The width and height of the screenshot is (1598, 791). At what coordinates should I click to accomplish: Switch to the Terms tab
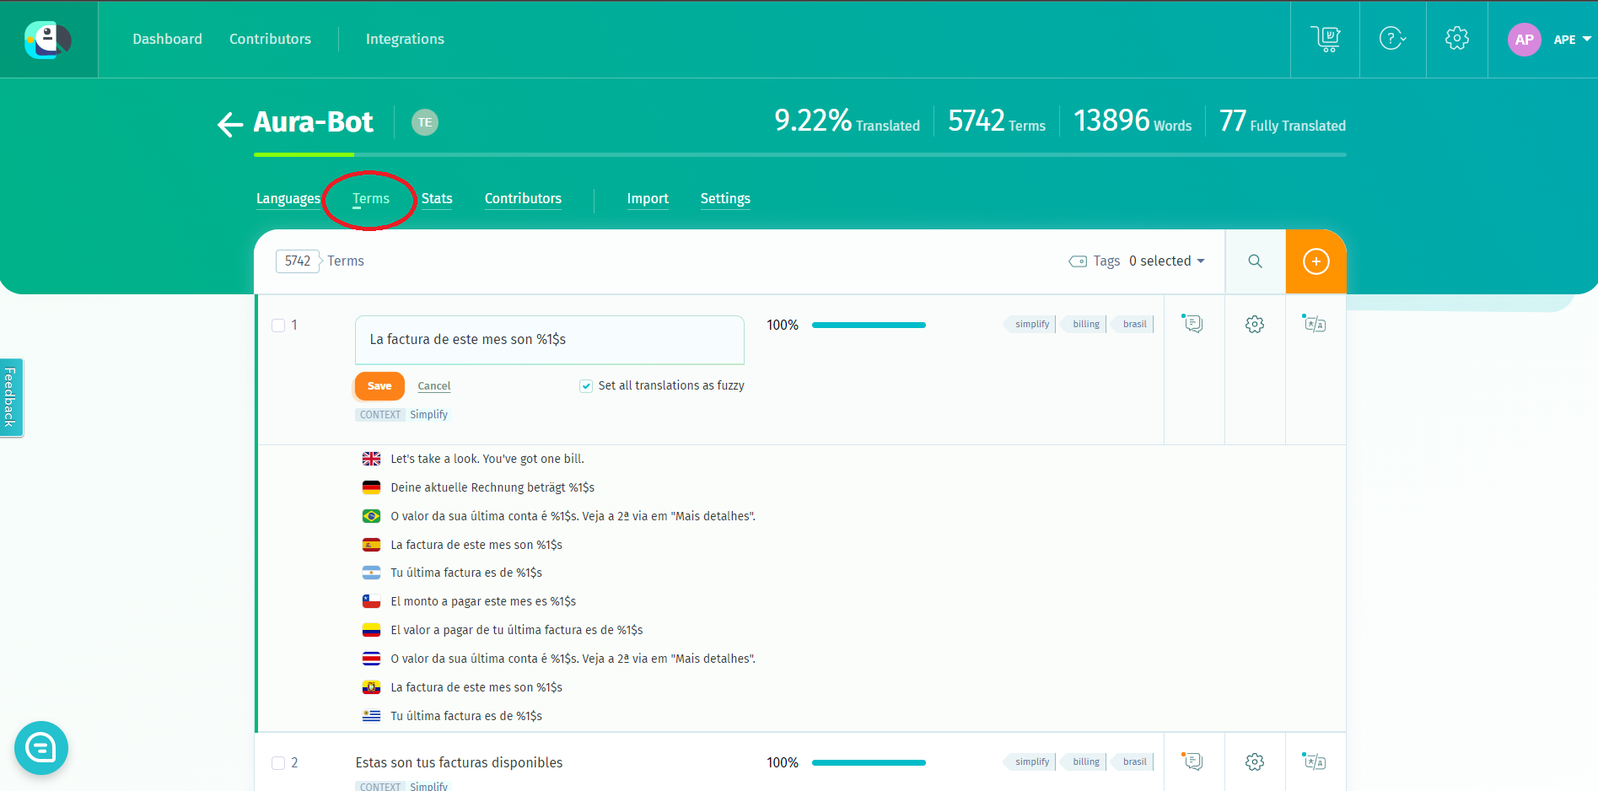371,199
